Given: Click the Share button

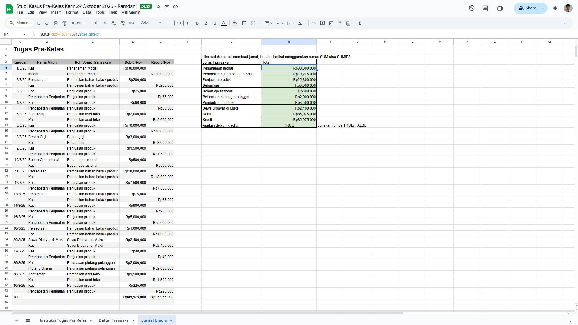Looking at the screenshot, I should (x=527, y=8).
